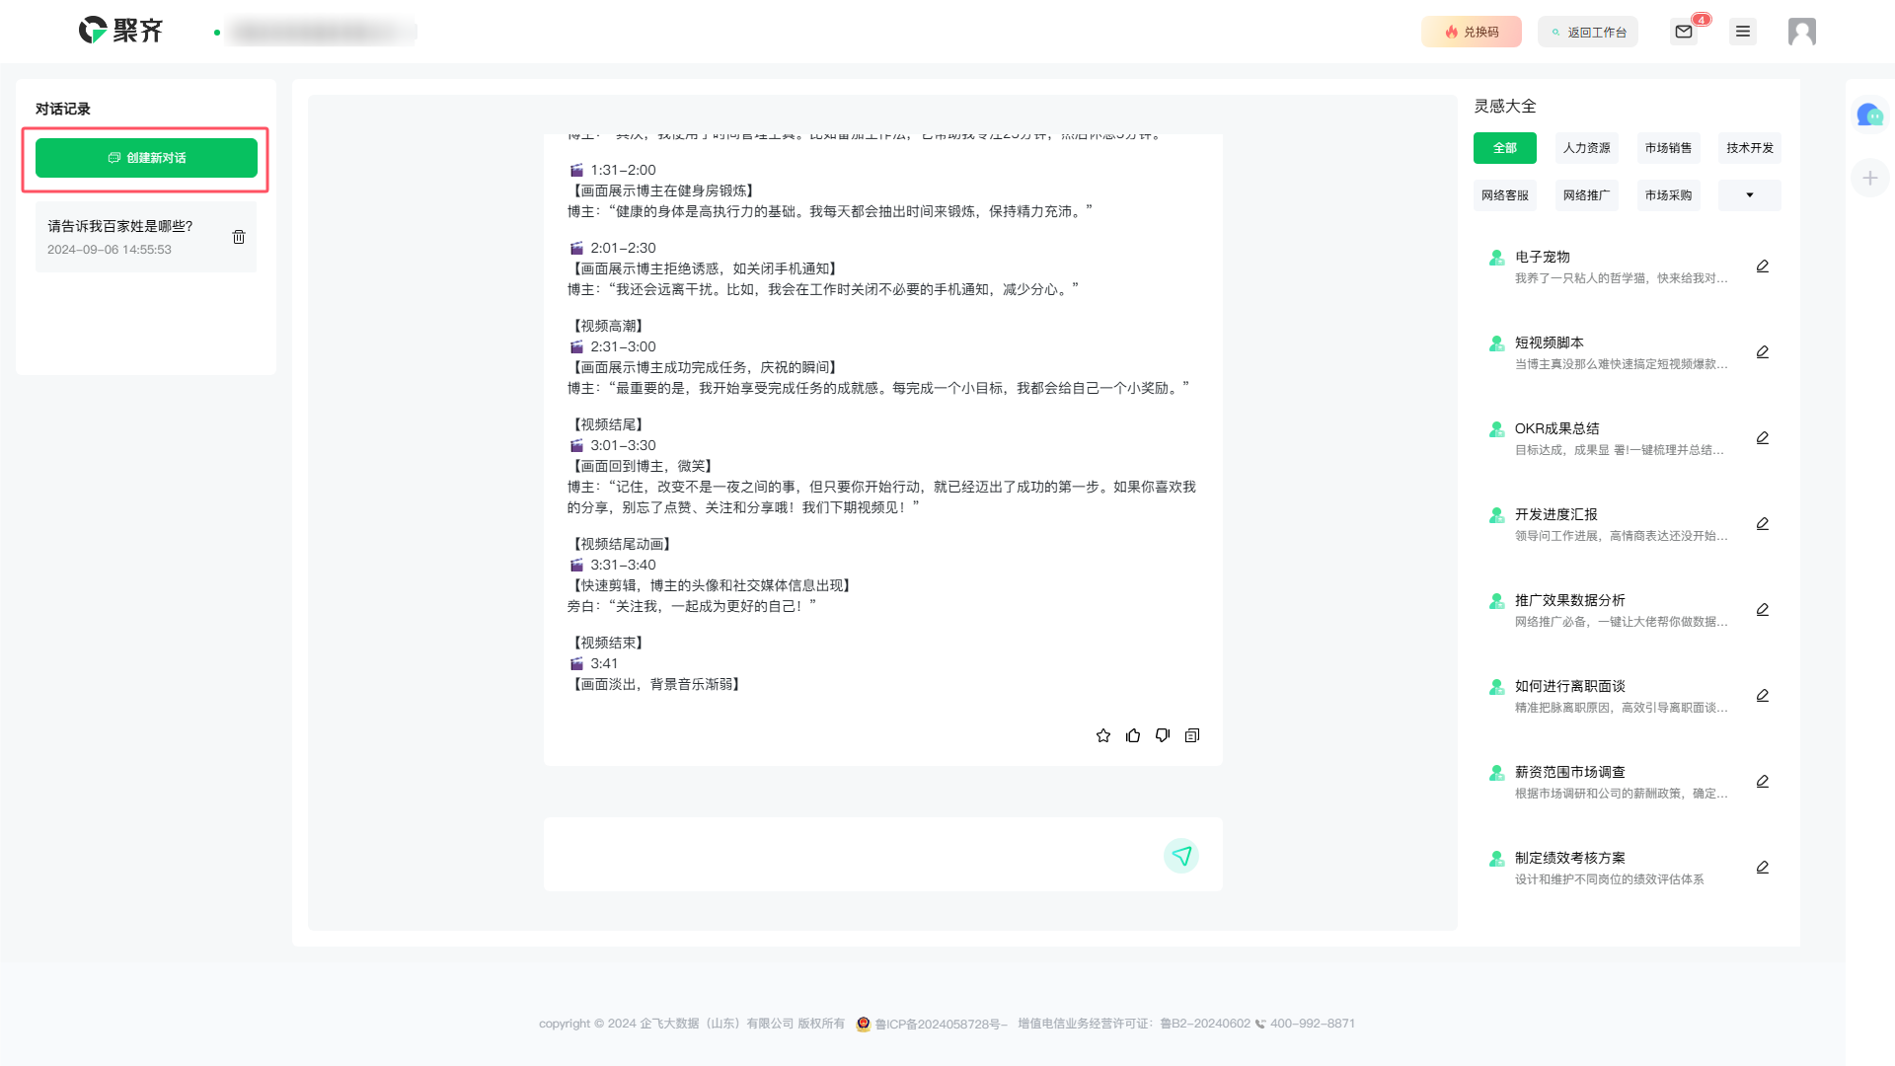The image size is (1895, 1066).
Task: Edit the 推广效果数据分析 prompt
Action: (x=1763, y=610)
